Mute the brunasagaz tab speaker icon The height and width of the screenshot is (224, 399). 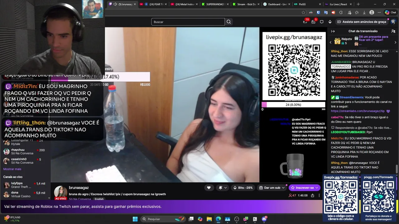click(x=115, y=4)
